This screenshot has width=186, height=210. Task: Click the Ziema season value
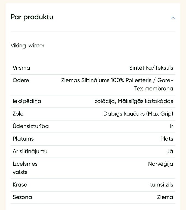click(165, 197)
